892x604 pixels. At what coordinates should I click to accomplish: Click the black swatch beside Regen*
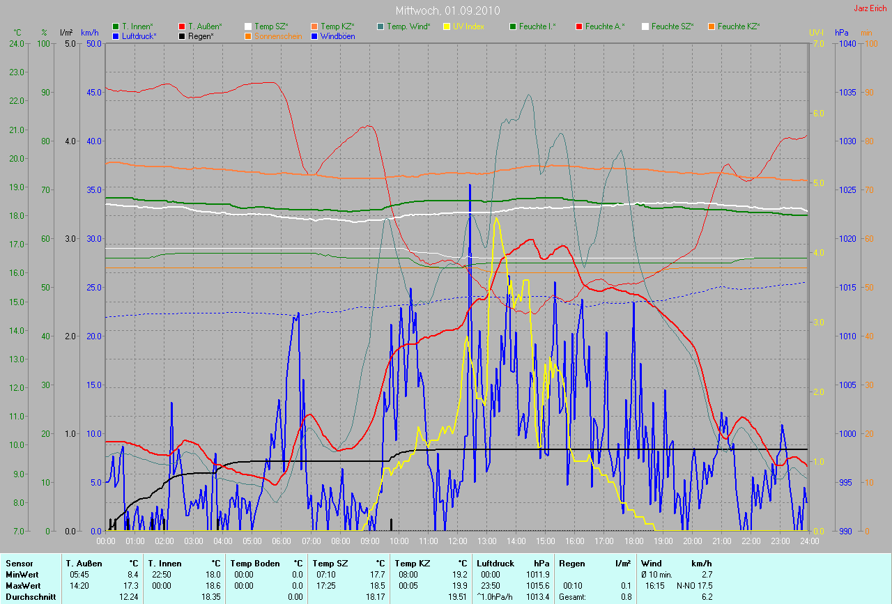point(182,36)
